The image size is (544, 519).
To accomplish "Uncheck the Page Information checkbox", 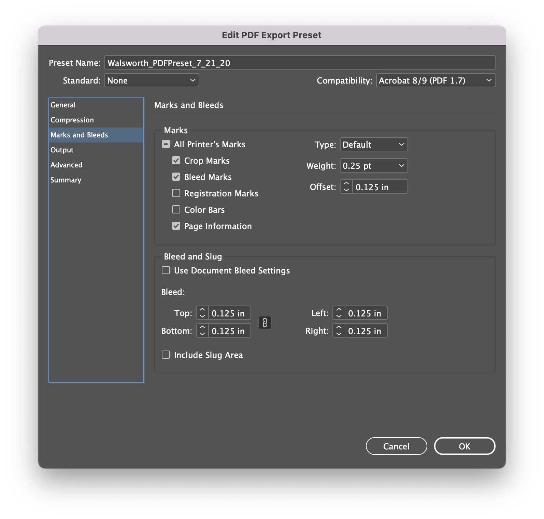I will tap(176, 226).
